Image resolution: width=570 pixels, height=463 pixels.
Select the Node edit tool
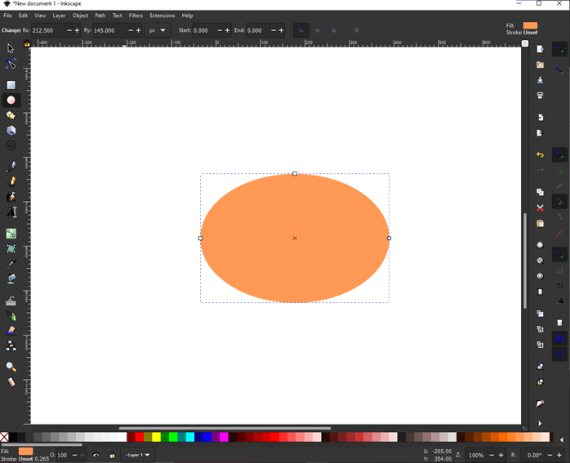click(11, 65)
